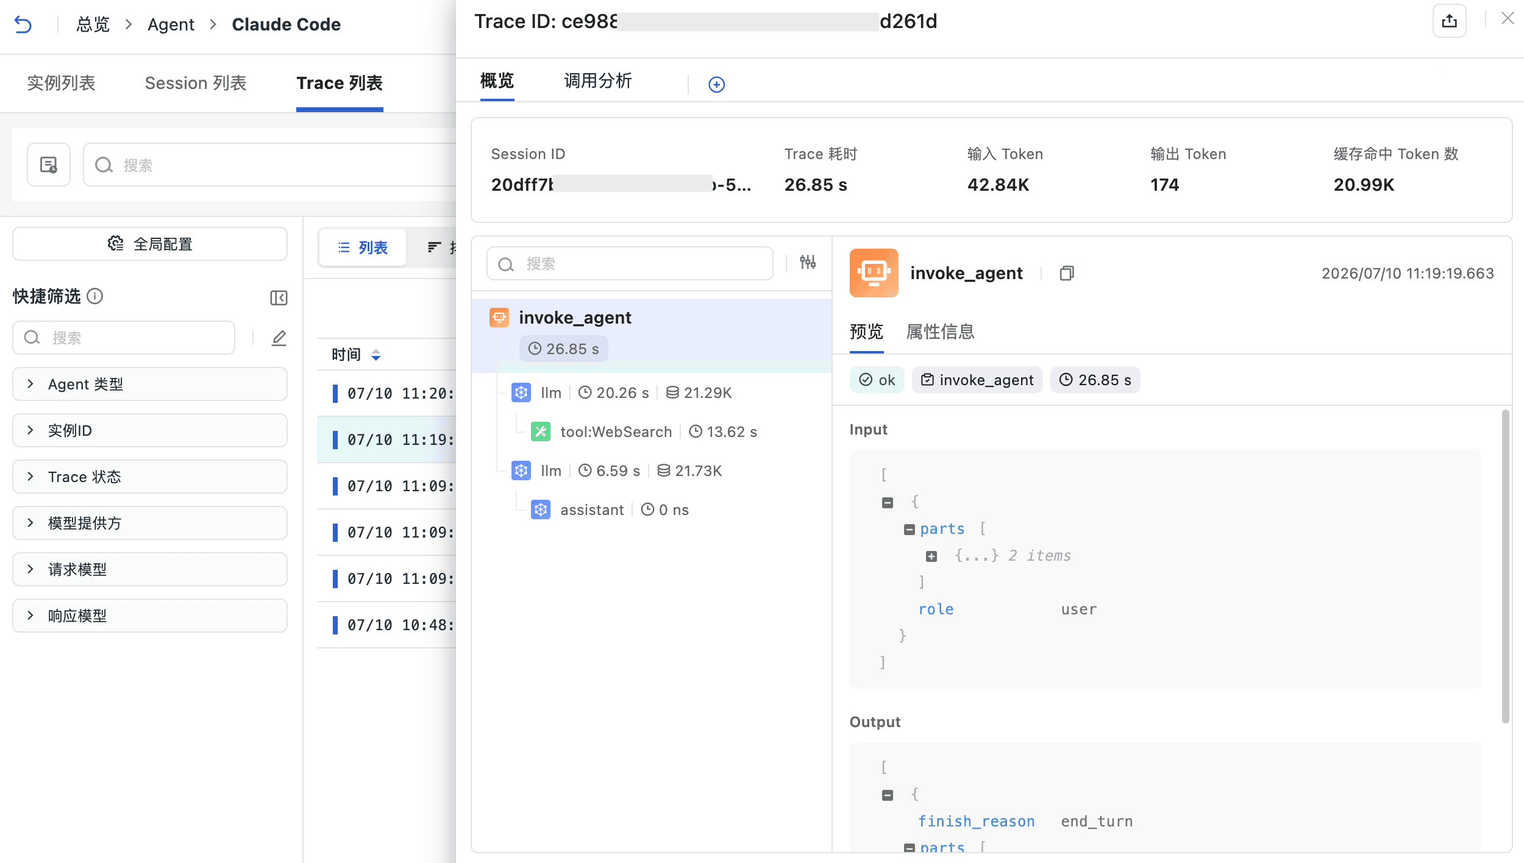
Task: Click the tool:WebSearch span icon
Action: [x=541, y=431]
